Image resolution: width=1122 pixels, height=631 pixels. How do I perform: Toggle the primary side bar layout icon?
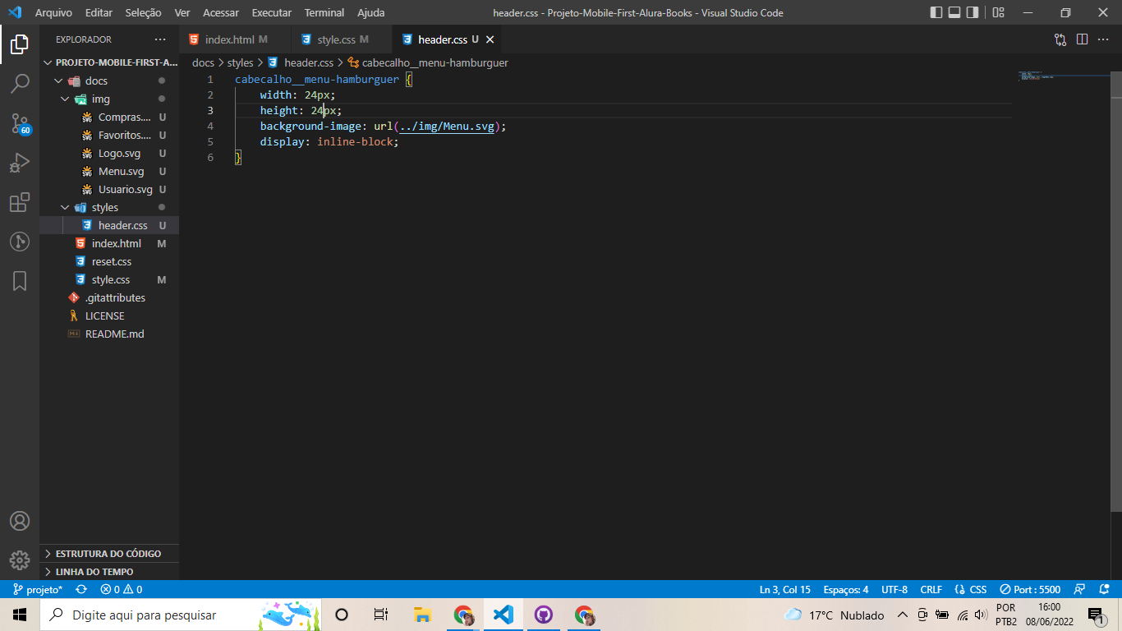[x=936, y=12]
